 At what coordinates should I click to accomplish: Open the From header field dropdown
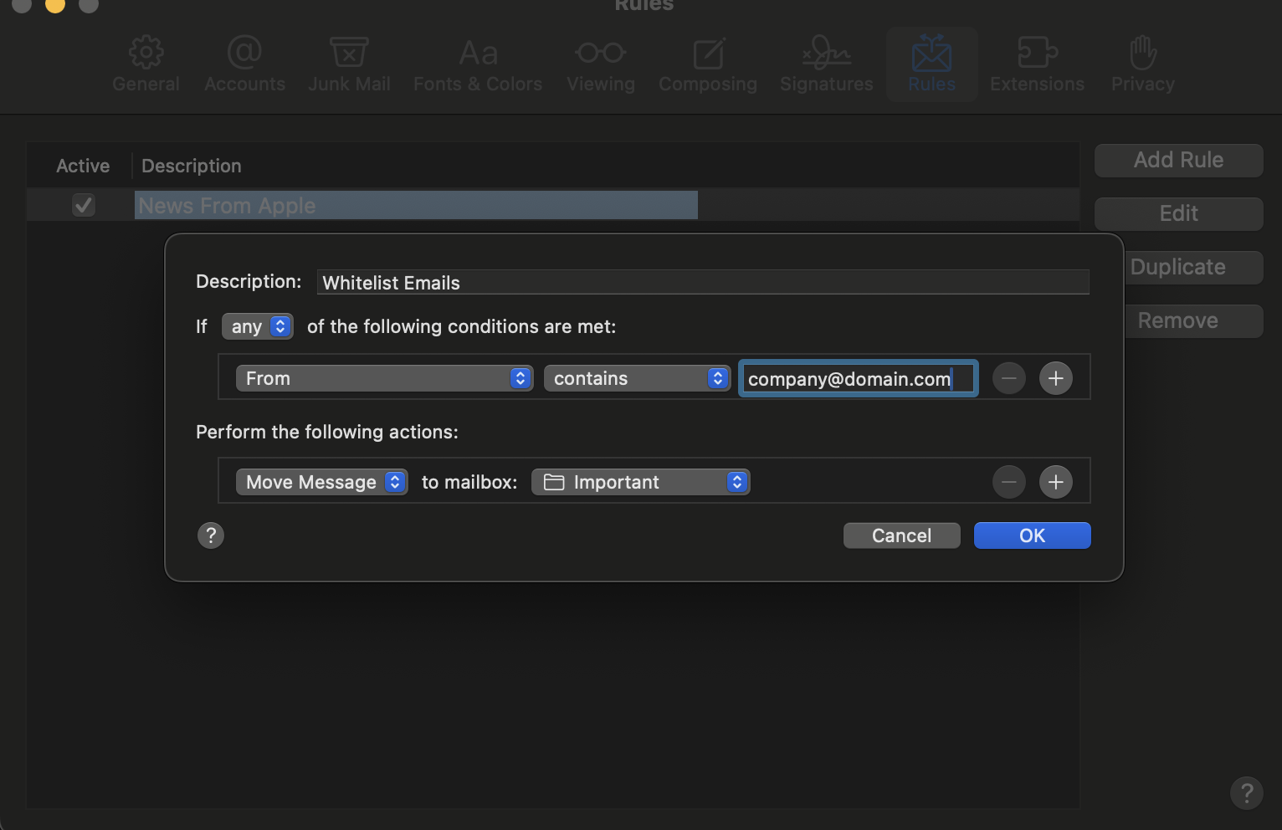[384, 378]
